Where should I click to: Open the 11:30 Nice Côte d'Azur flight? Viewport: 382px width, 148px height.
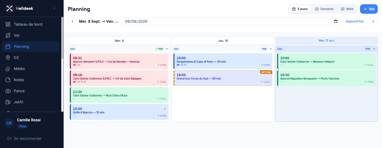point(119,95)
